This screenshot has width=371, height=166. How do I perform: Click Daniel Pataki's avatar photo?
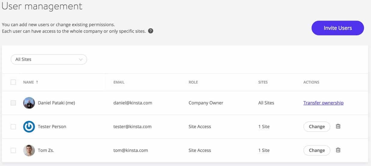point(29,103)
